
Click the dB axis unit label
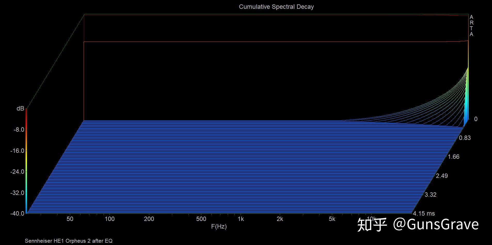pos(20,108)
